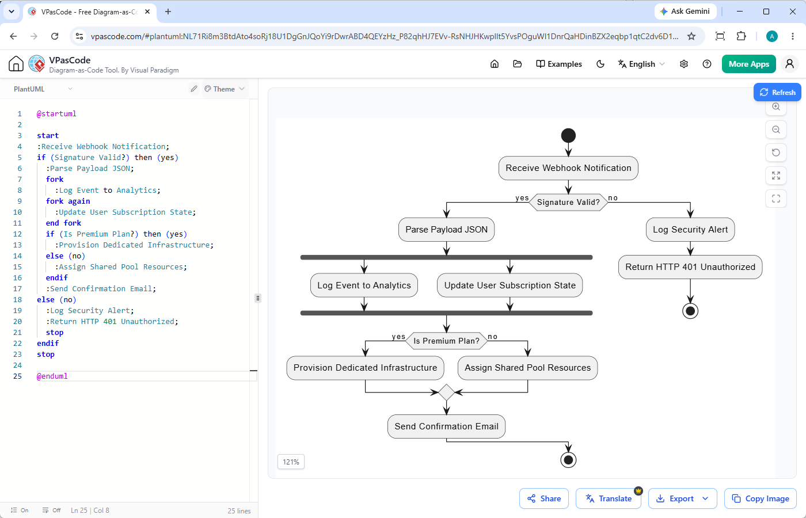Click code line '@startuml'

pyautogui.click(x=56, y=113)
